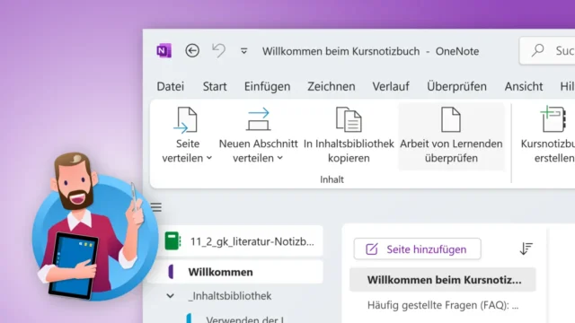Switch to the Einfügen ribbon tab
Image resolution: width=575 pixels, height=323 pixels.
click(268, 86)
